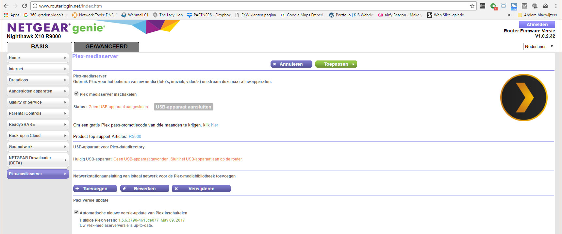Open the Webmail 01 bookmark
This screenshot has width=562, height=234.
pos(135,15)
